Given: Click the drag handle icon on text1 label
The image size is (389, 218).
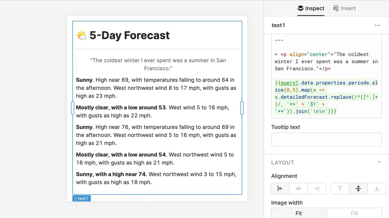Looking at the screenshot, I should (x=76, y=198).
